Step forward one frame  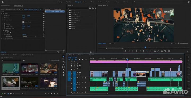click(147, 51)
